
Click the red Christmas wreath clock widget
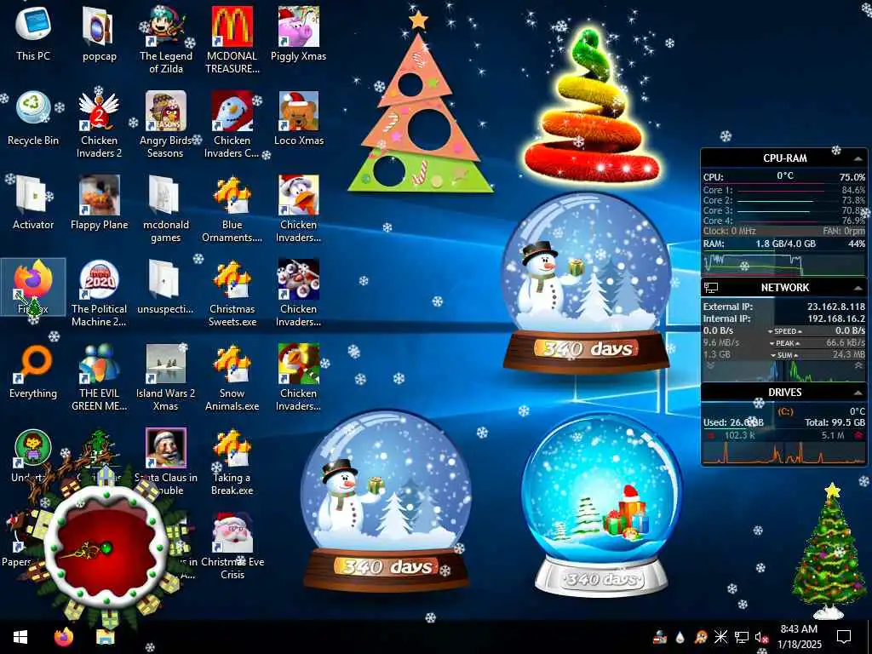pos(105,548)
